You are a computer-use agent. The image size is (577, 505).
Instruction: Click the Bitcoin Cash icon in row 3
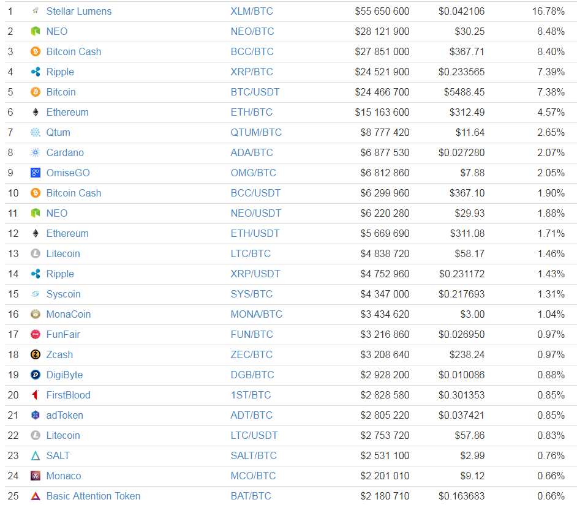click(x=36, y=51)
